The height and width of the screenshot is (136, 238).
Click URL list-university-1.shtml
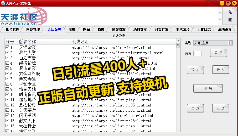(118, 53)
